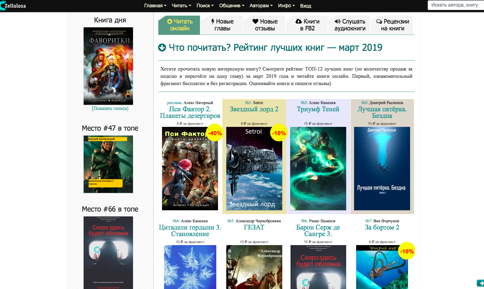Open the Поиск dropdown menu

pos(205,6)
